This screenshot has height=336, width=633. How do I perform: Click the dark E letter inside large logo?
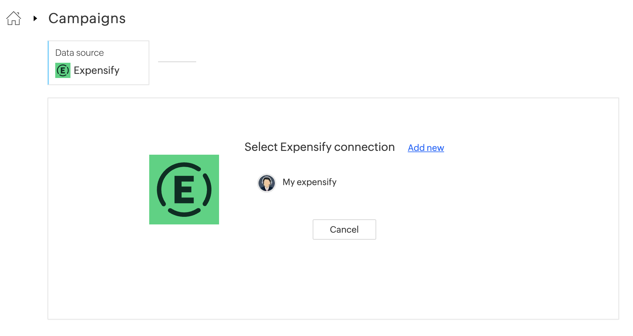tap(184, 190)
